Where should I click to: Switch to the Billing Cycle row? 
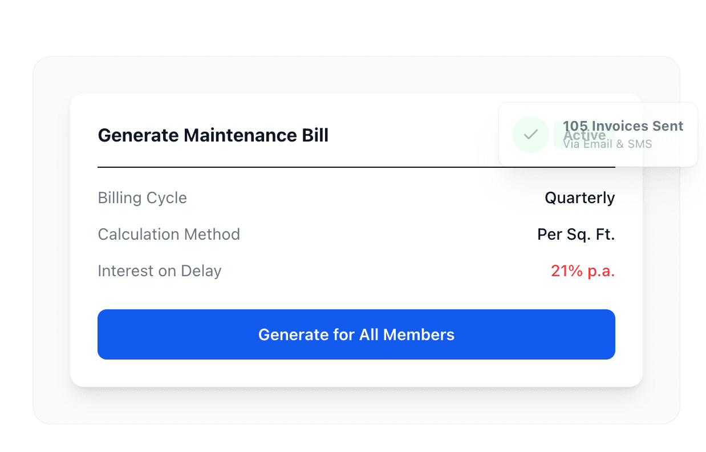pos(142,197)
